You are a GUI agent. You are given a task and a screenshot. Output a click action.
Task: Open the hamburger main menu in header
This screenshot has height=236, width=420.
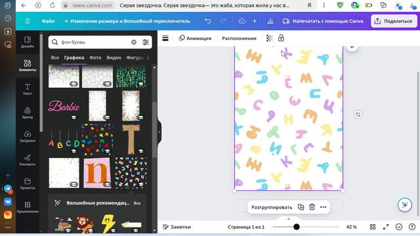28,21
